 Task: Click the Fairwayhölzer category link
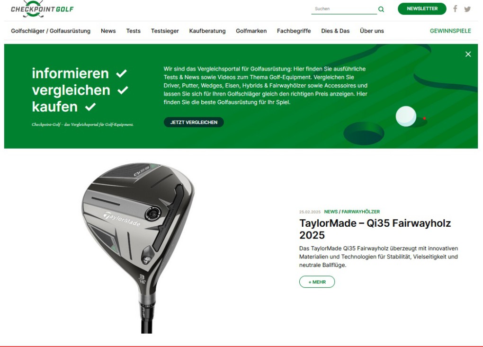(x=361, y=212)
